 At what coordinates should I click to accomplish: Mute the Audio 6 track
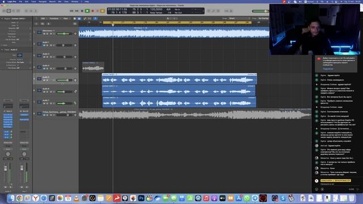44,92
